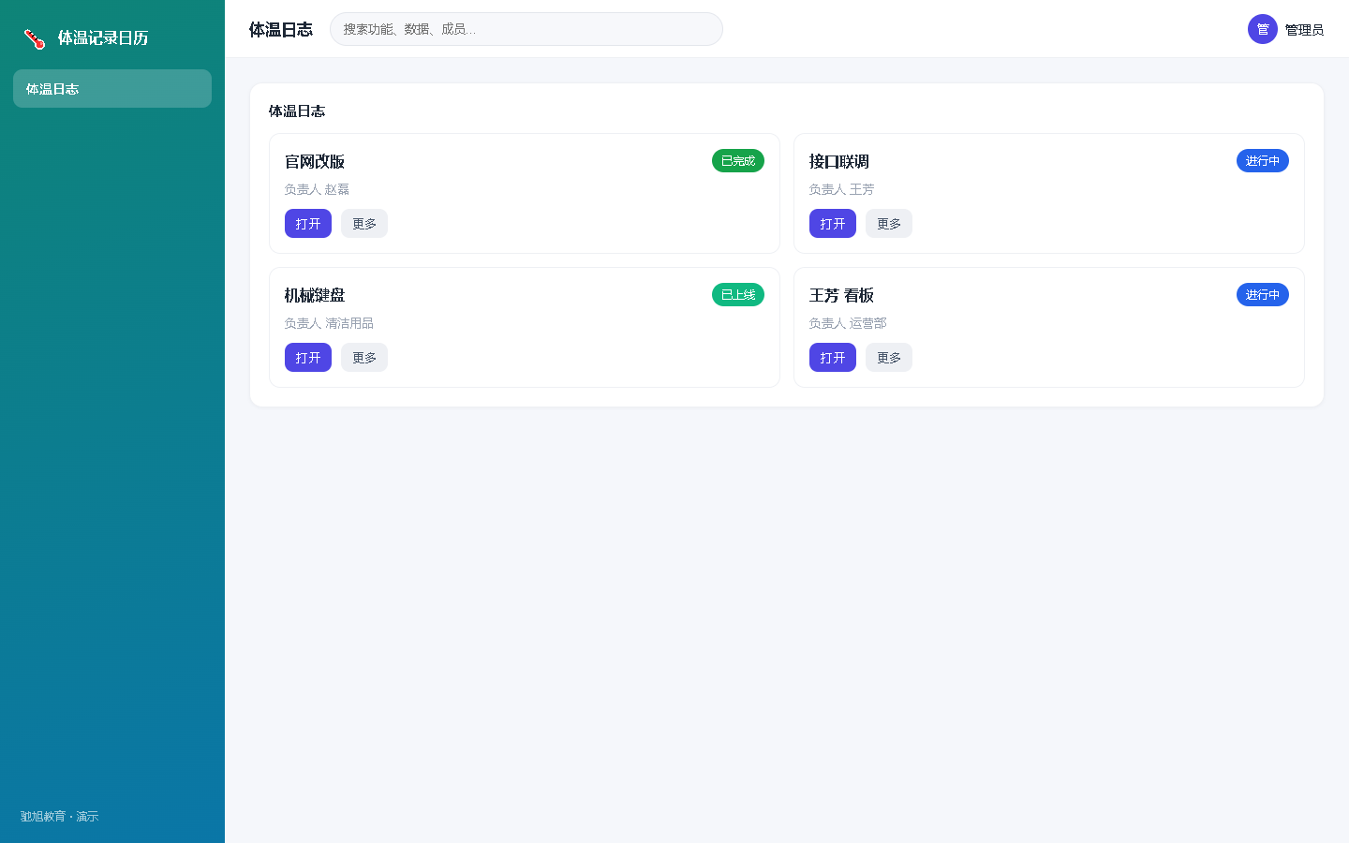Image resolution: width=1349 pixels, height=843 pixels.
Task: Select 体温日志 in the sidebar
Action: [112, 88]
